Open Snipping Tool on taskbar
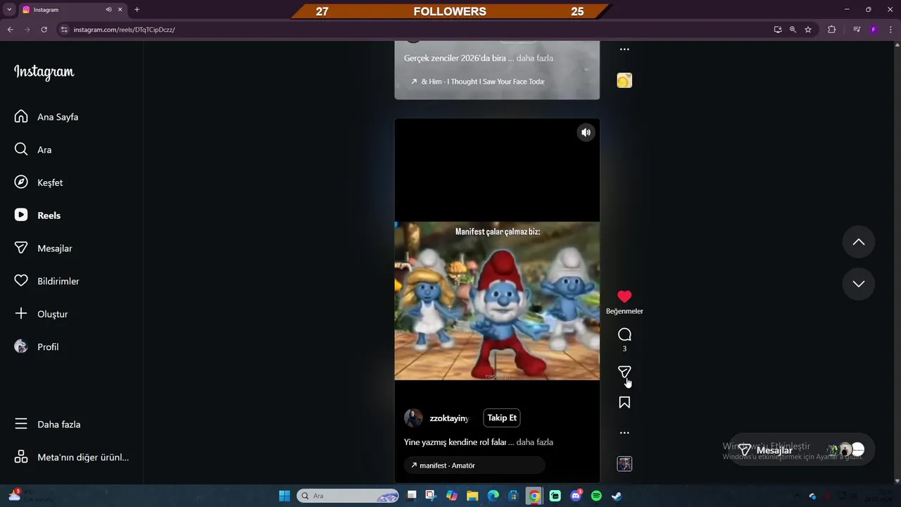The width and height of the screenshot is (901, 507). click(431, 496)
